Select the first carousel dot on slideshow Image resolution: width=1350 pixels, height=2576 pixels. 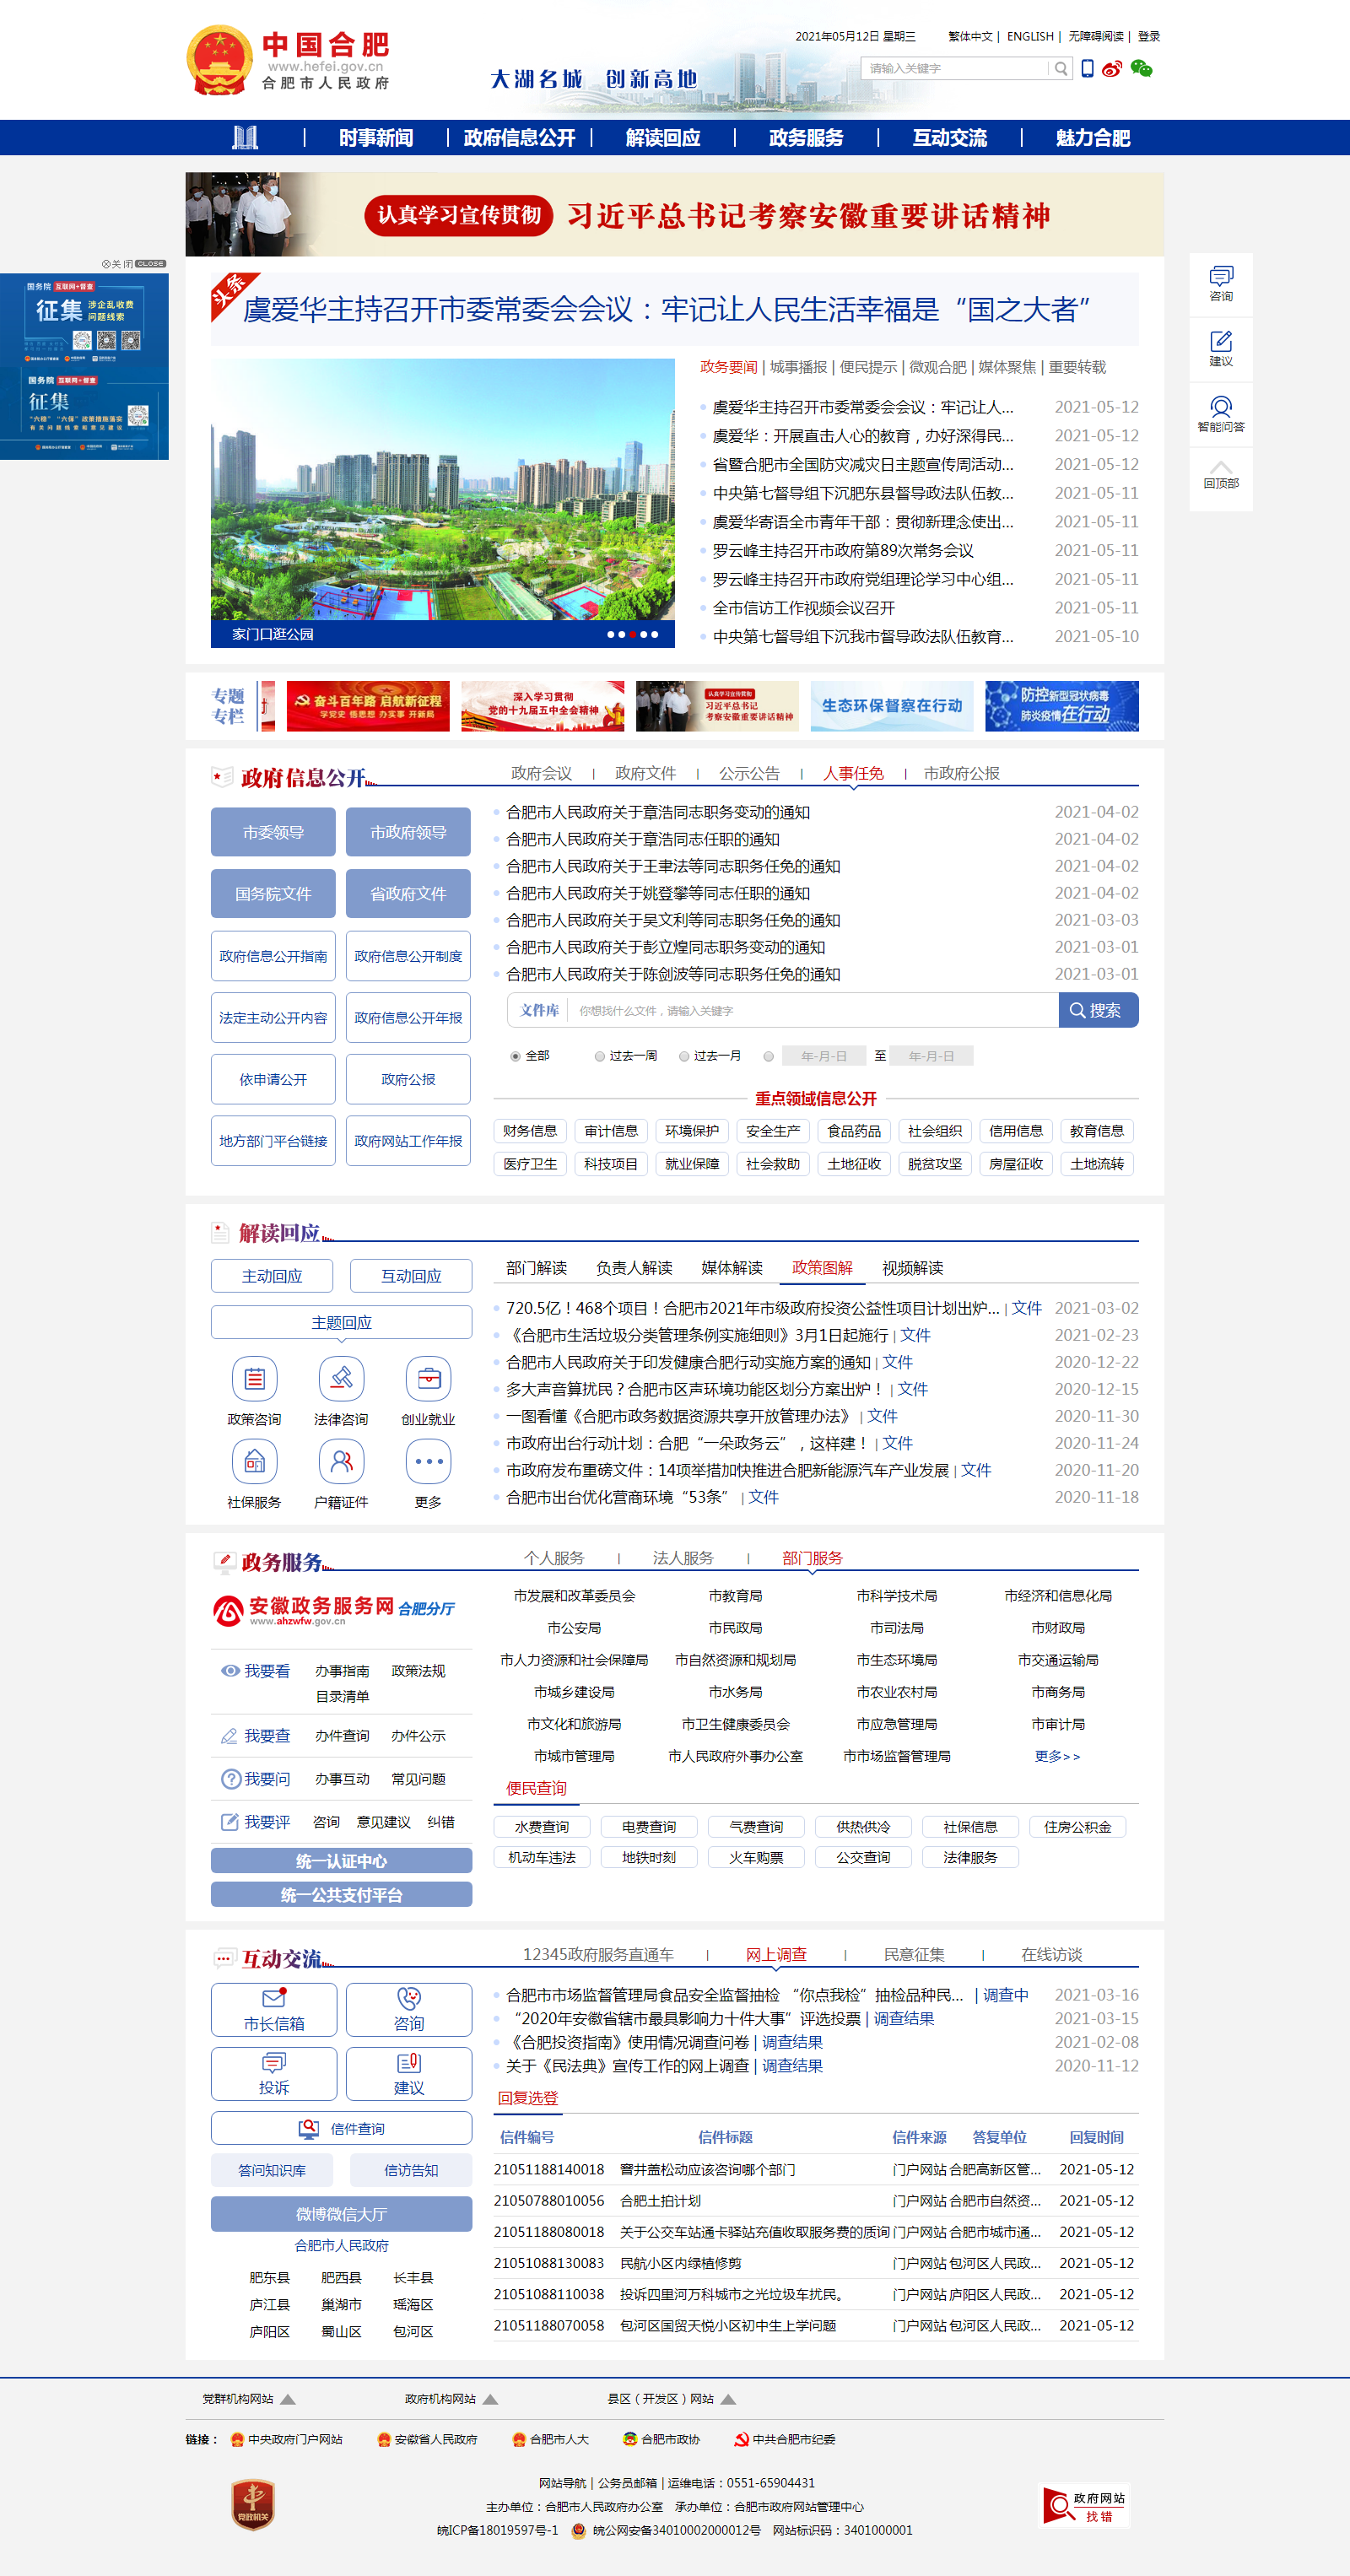611,634
